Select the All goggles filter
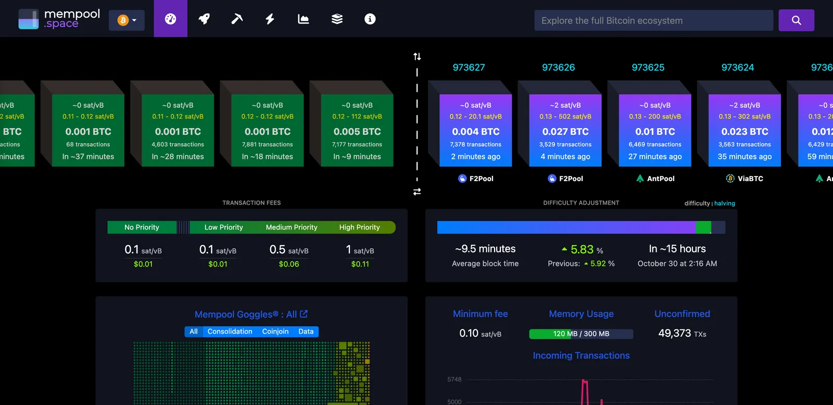This screenshot has width=833, height=405. 194,332
